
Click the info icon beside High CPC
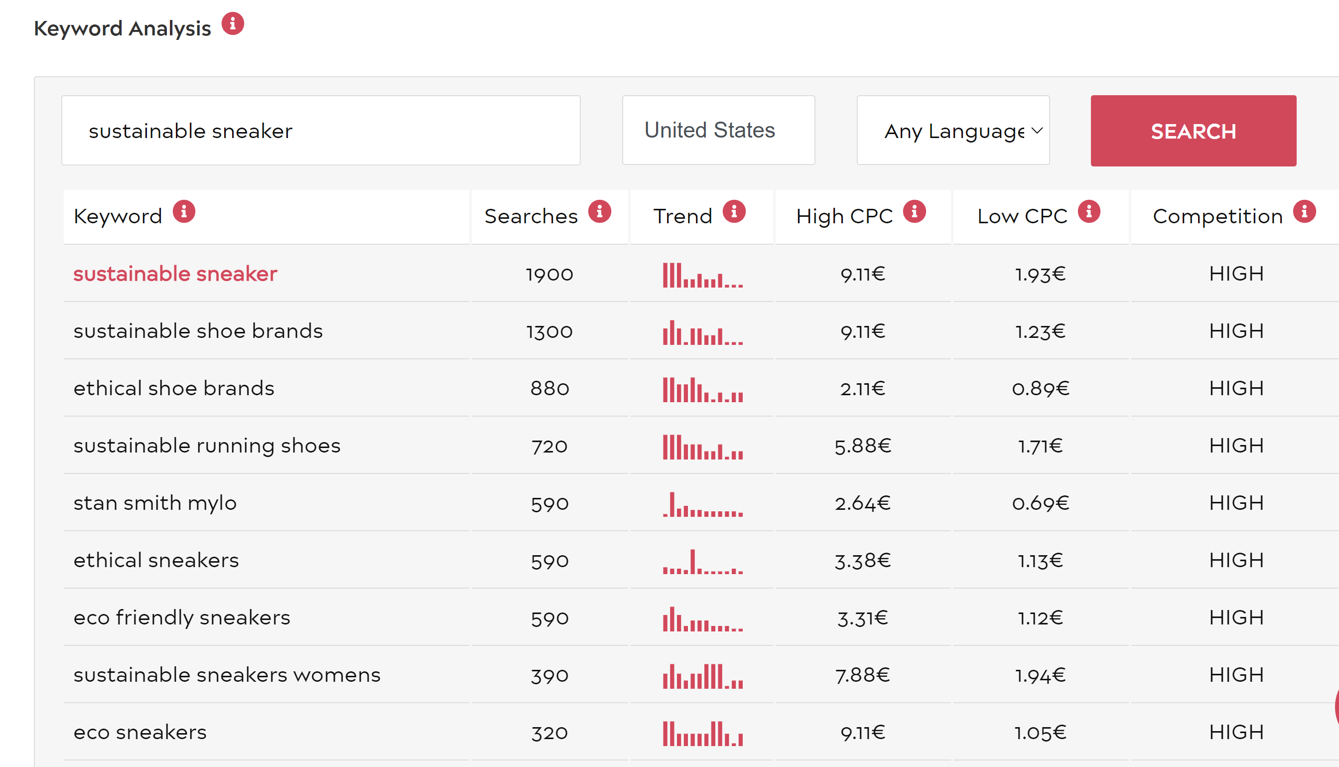(x=915, y=212)
